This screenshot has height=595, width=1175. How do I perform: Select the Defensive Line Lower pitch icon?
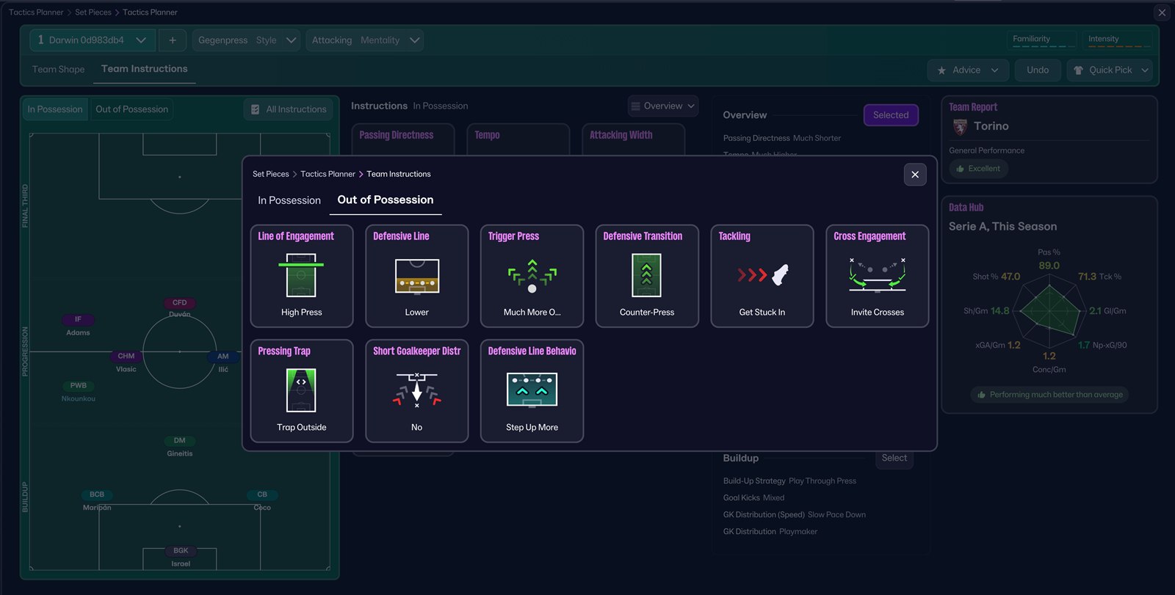pos(416,276)
